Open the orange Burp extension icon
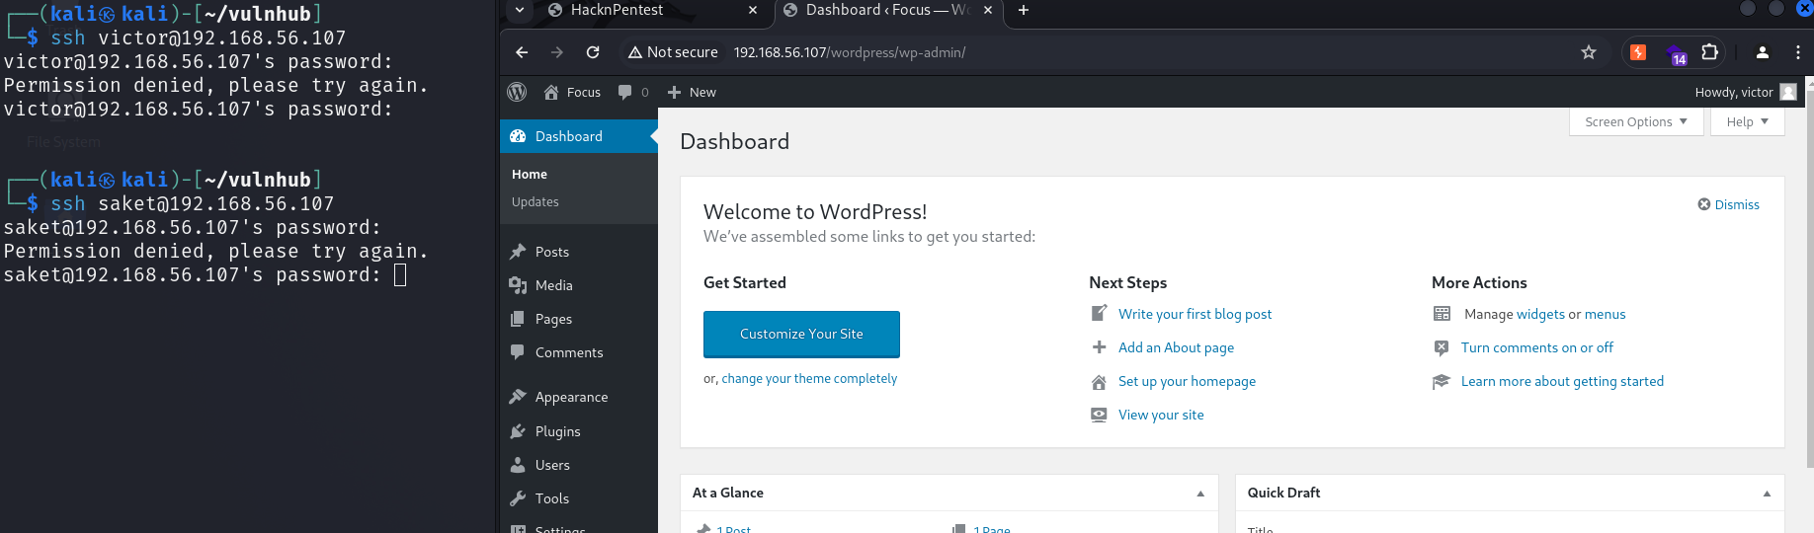 1638,52
